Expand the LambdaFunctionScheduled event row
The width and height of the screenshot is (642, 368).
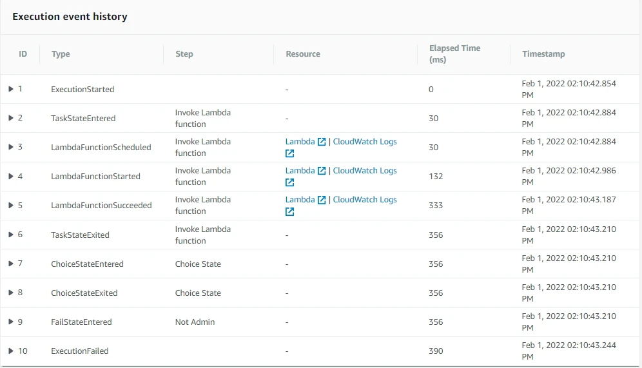pos(11,147)
